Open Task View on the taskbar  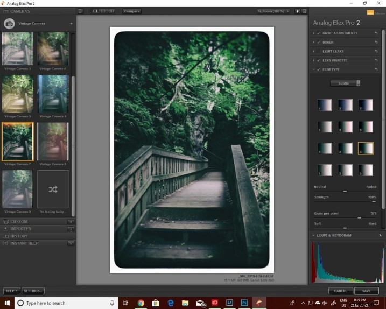click(x=125, y=303)
